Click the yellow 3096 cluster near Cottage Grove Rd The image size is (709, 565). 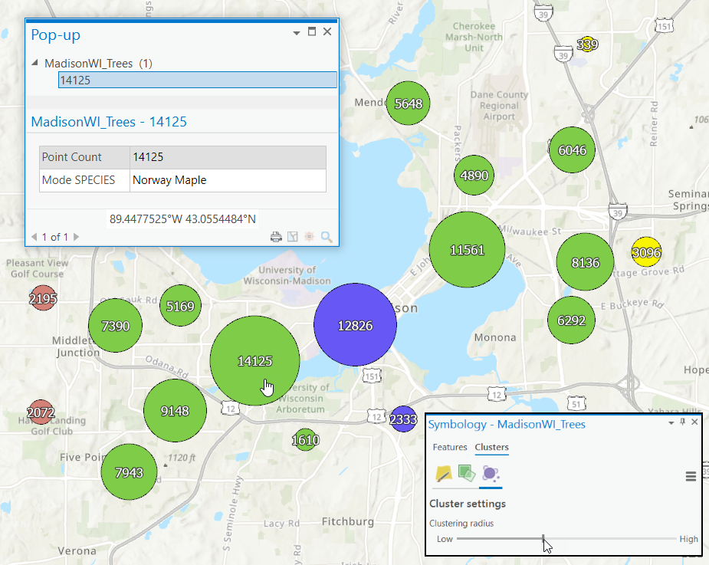click(647, 252)
